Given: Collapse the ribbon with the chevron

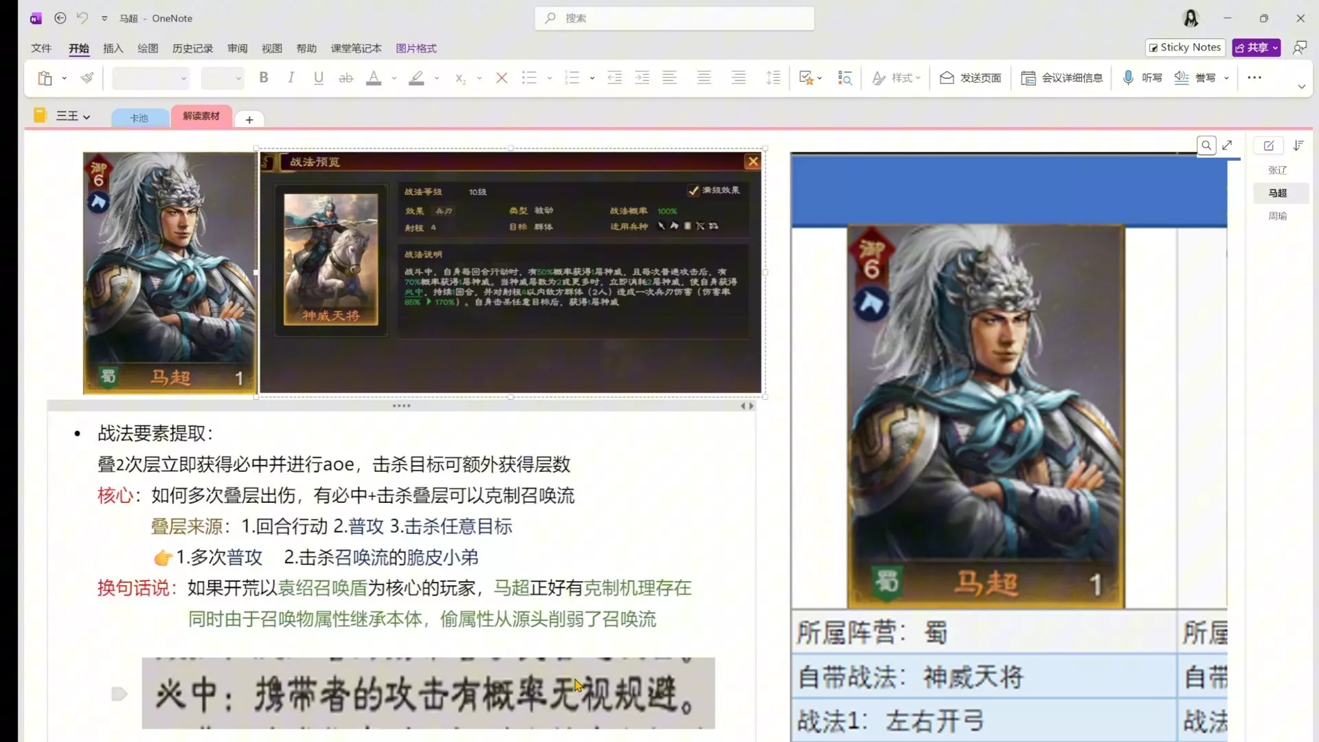Looking at the screenshot, I should (x=1301, y=87).
